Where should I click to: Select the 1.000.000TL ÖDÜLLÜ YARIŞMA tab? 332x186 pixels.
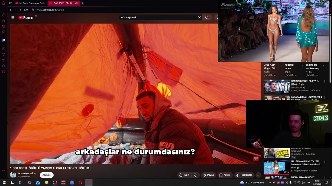coord(64,3)
